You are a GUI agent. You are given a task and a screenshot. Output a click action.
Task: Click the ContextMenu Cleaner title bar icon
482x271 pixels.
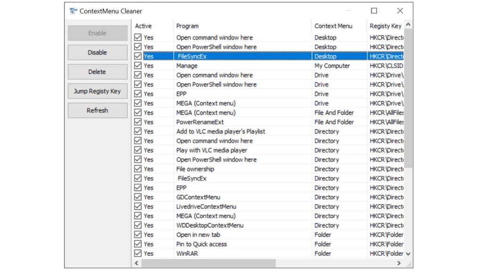click(x=73, y=11)
